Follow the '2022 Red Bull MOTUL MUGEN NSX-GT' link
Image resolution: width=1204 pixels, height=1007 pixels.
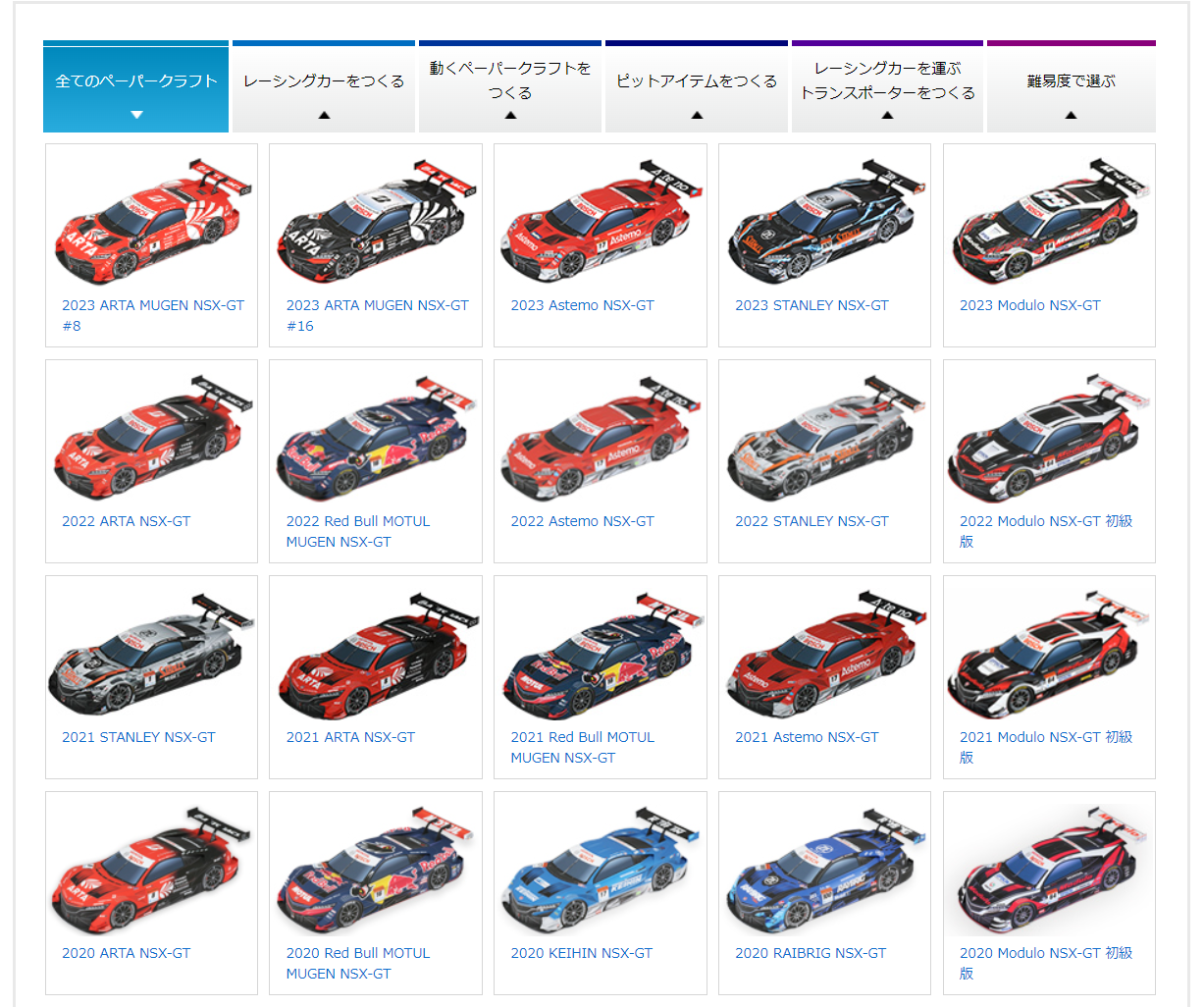(358, 531)
